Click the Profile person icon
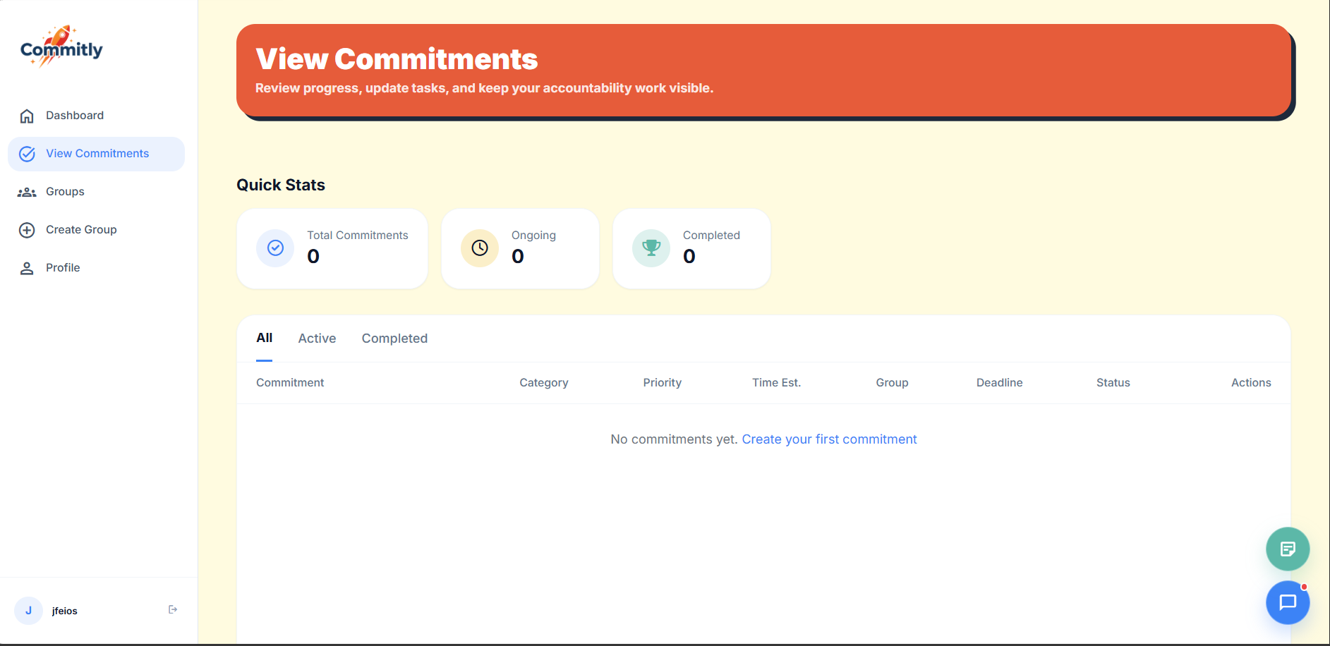The image size is (1330, 646). [27, 268]
